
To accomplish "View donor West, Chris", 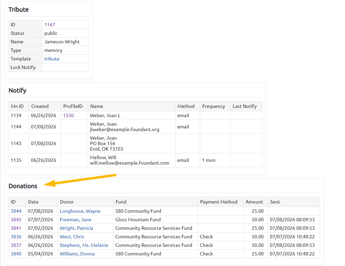I will click(x=72, y=237).
